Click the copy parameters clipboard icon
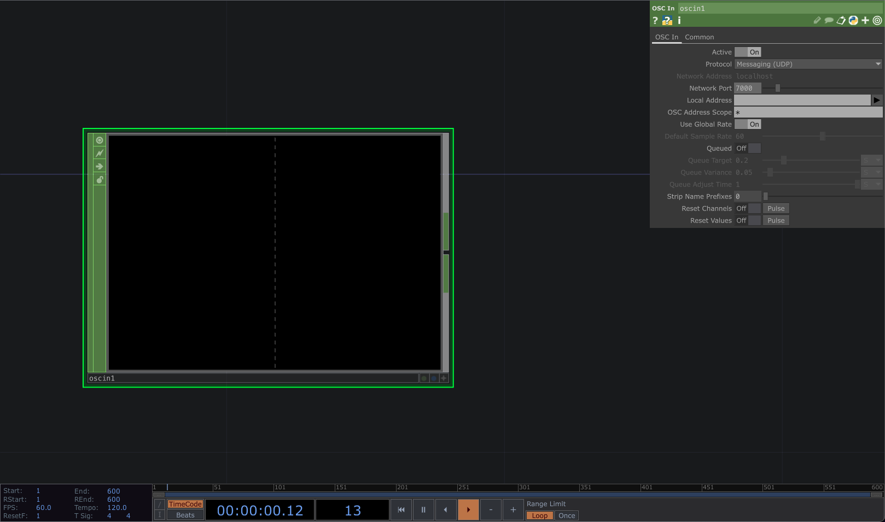The image size is (885, 522). [841, 20]
